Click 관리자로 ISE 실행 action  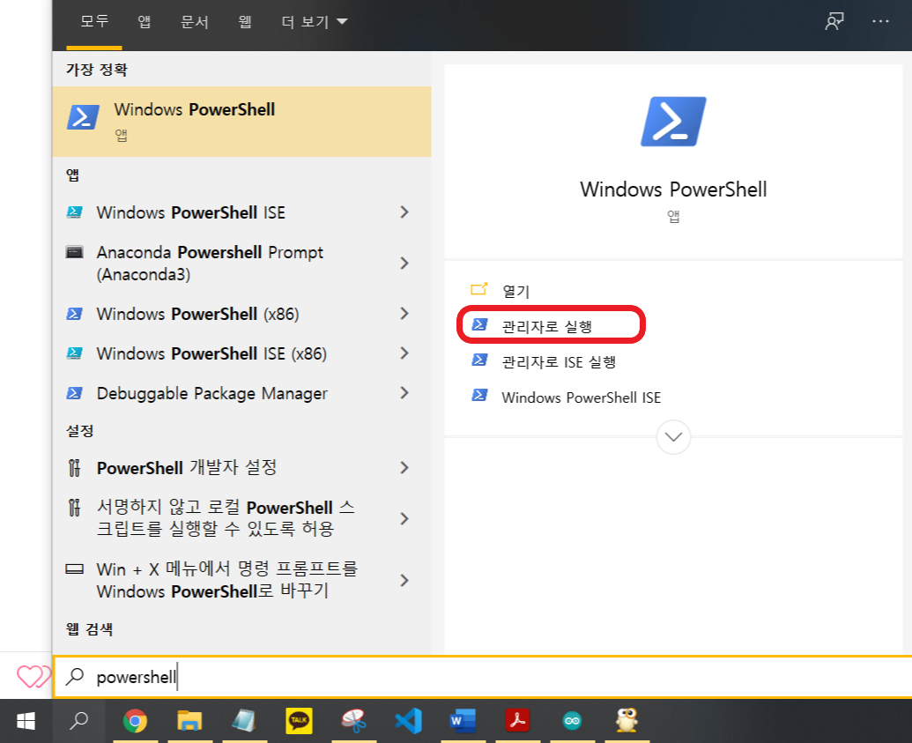(x=559, y=362)
